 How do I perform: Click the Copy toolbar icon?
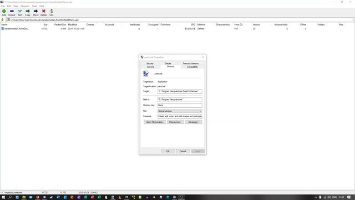[28, 12]
